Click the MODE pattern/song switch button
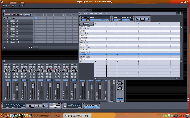190x118 pixels. pyautogui.click(x=55, y=107)
